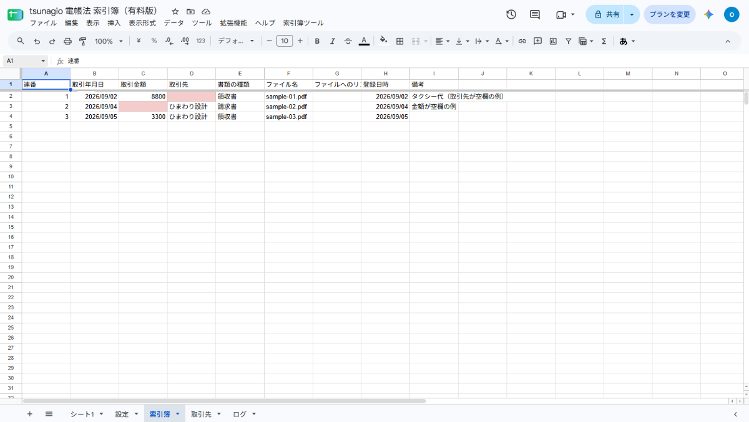Decrease decimal places
749x422 pixels.
click(x=169, y=41)
